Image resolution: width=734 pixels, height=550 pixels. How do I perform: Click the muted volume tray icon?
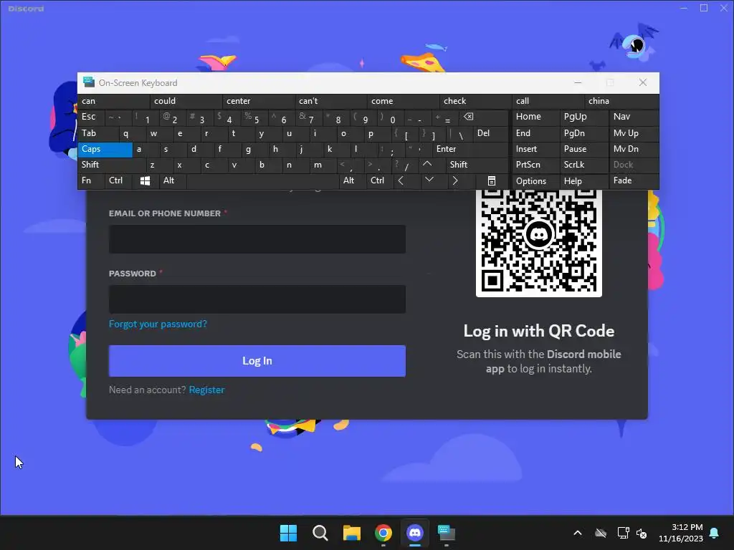pyautogui.click(x=642, y=533)
